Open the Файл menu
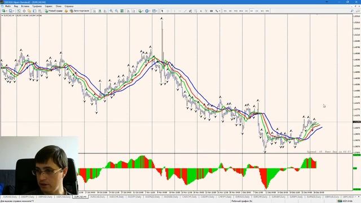361x203 pixels. (8, 6)
